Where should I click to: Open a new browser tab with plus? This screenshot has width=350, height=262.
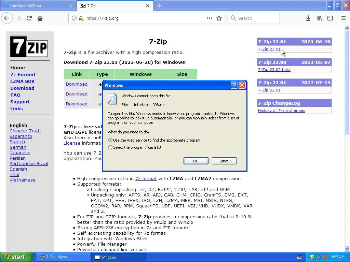pyautogui.click(x=159, y=5)
